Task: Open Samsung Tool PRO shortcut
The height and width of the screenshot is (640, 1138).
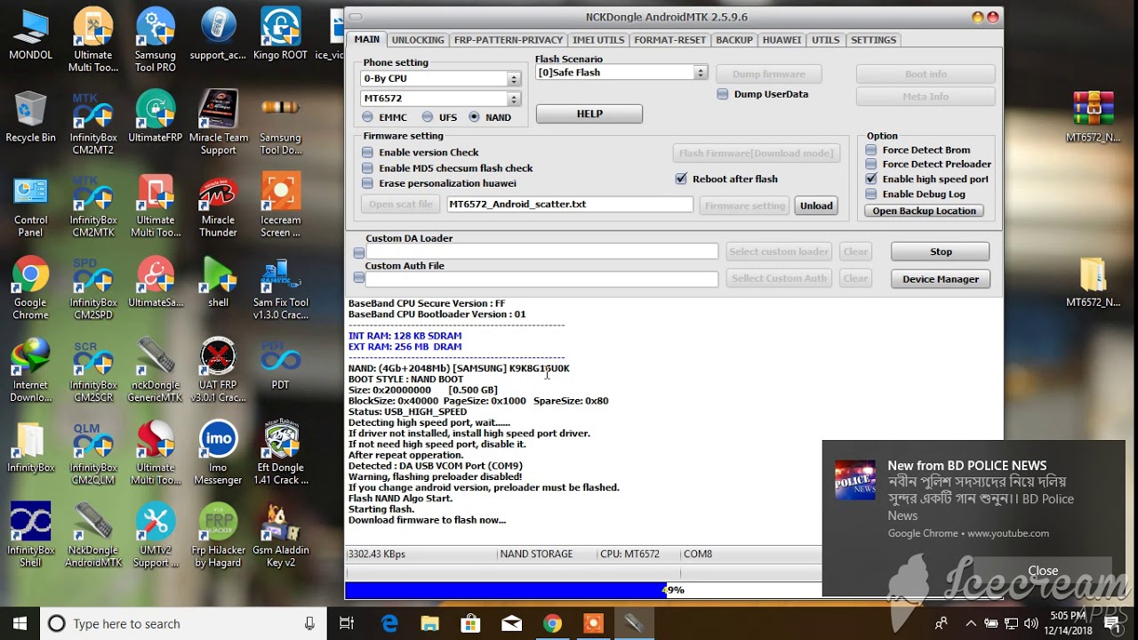Action: point(156,41)
